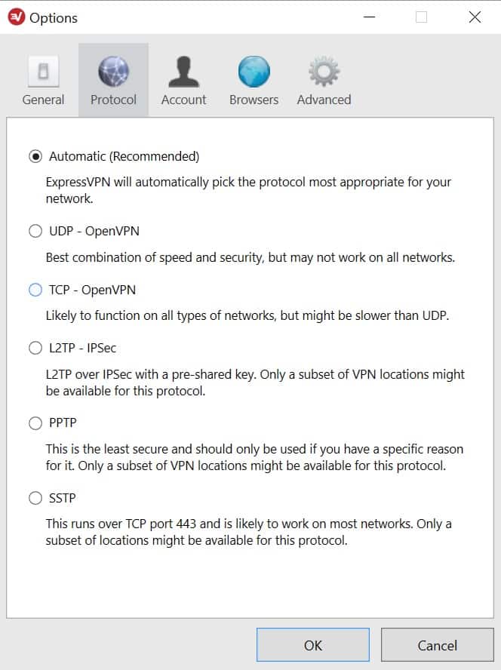This screenshot has width=501, height=670.
Task: Go to the Browsers tab label
Action: coord(254,100)
